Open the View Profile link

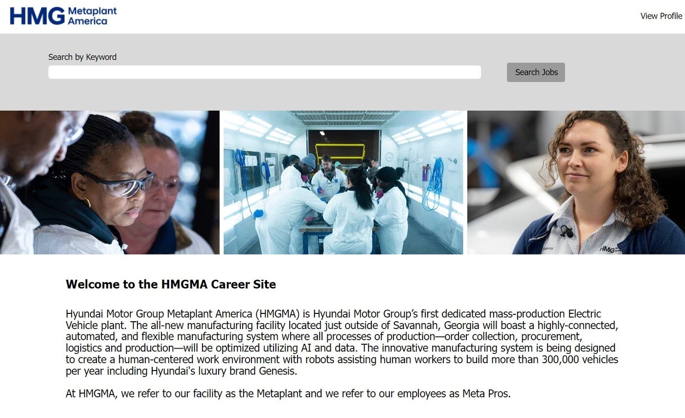661,16
